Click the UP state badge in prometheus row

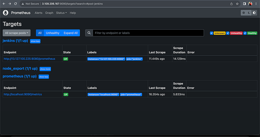(66, 95)
